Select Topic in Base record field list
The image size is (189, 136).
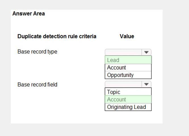coord(128,92)
